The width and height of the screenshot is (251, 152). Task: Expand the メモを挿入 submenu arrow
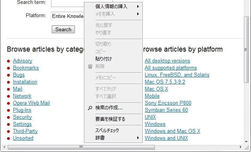point(138,14)
